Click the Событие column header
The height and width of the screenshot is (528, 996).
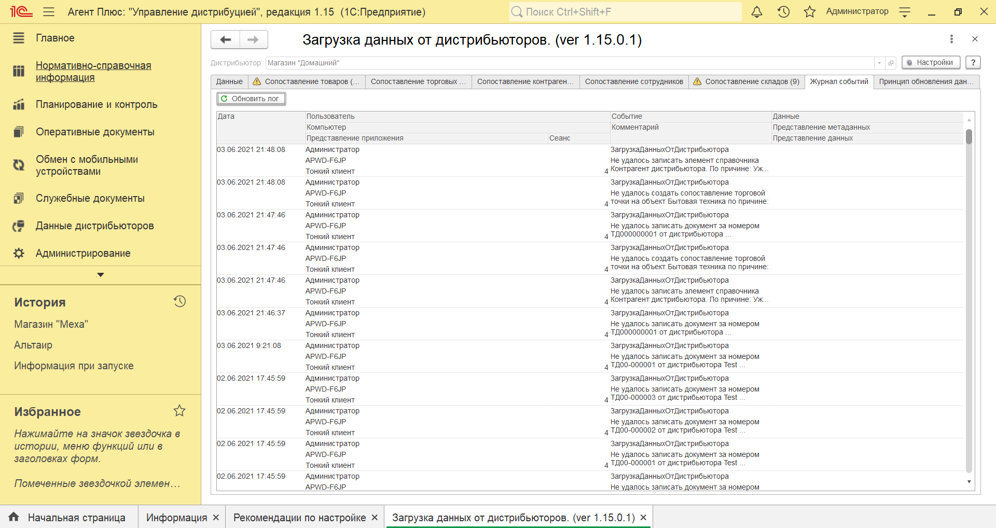click(x=690, y=116)
